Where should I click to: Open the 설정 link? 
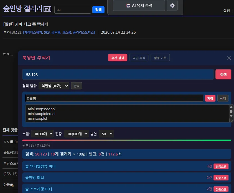click(227, 11)
